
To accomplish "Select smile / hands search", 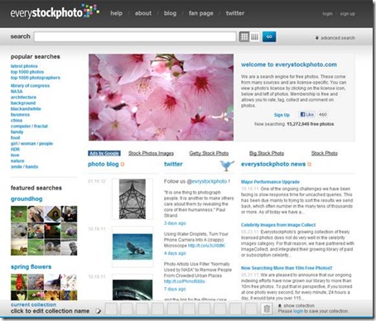I will pyautogui.click(x=24, y=167).
